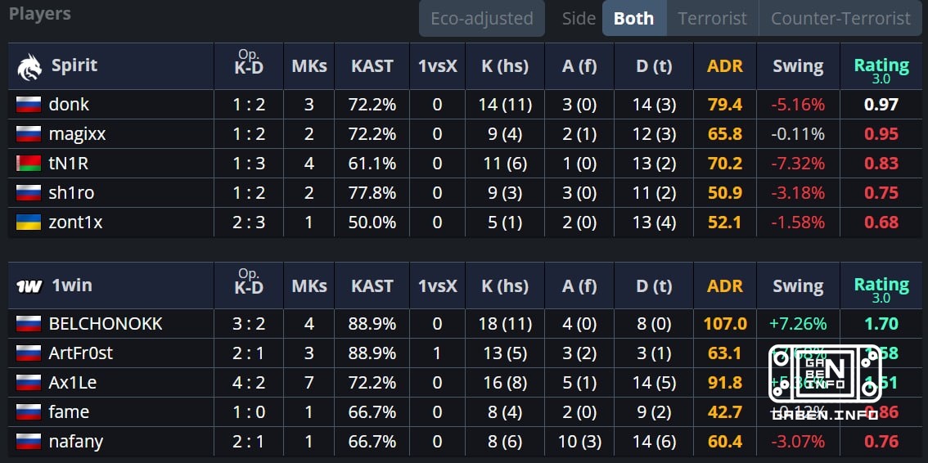Viewport: 928px width, 463px height.
Task: Click the Ukraine flag next to zont1x
Action: tap(29, 223)
